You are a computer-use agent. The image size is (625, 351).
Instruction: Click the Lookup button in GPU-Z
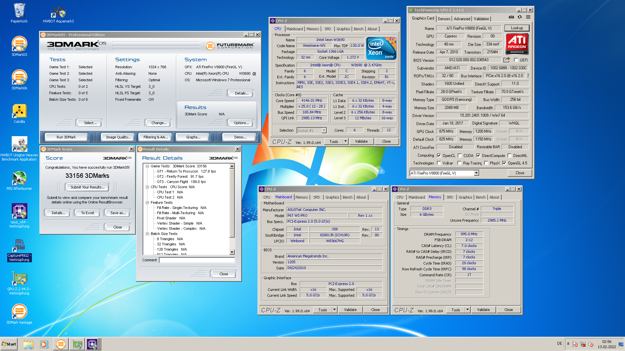pos(517,28)
